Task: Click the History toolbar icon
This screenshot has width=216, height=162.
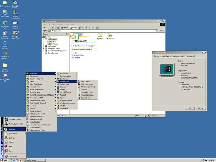Action: pyautogui.click(x=80, y=28)
